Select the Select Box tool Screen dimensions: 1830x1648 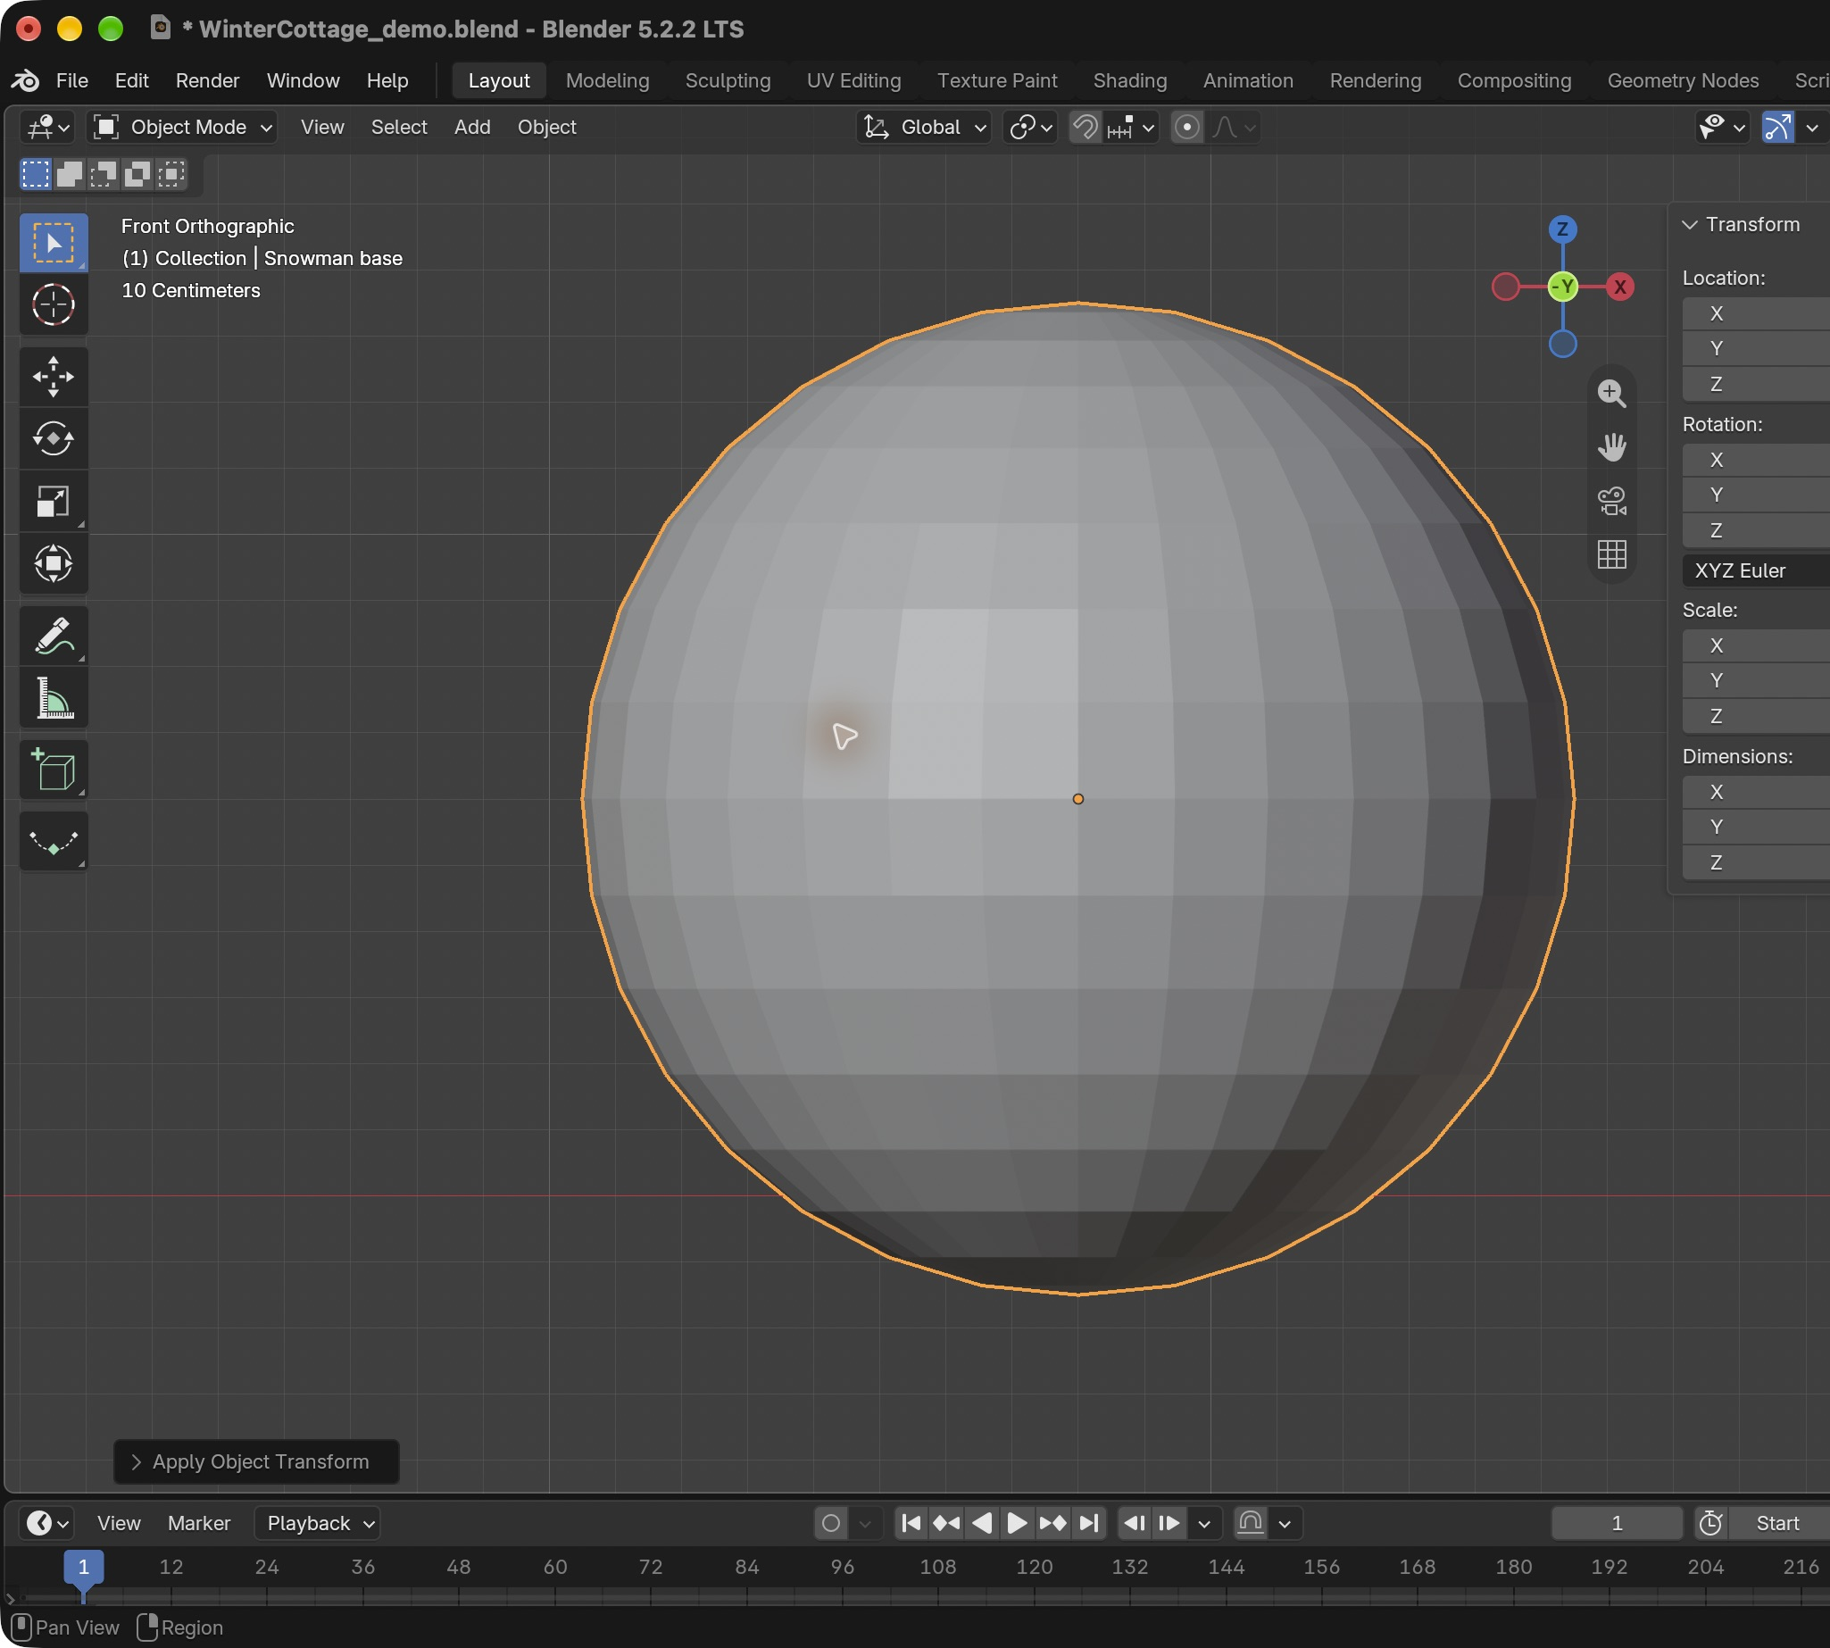click(54, 243)
